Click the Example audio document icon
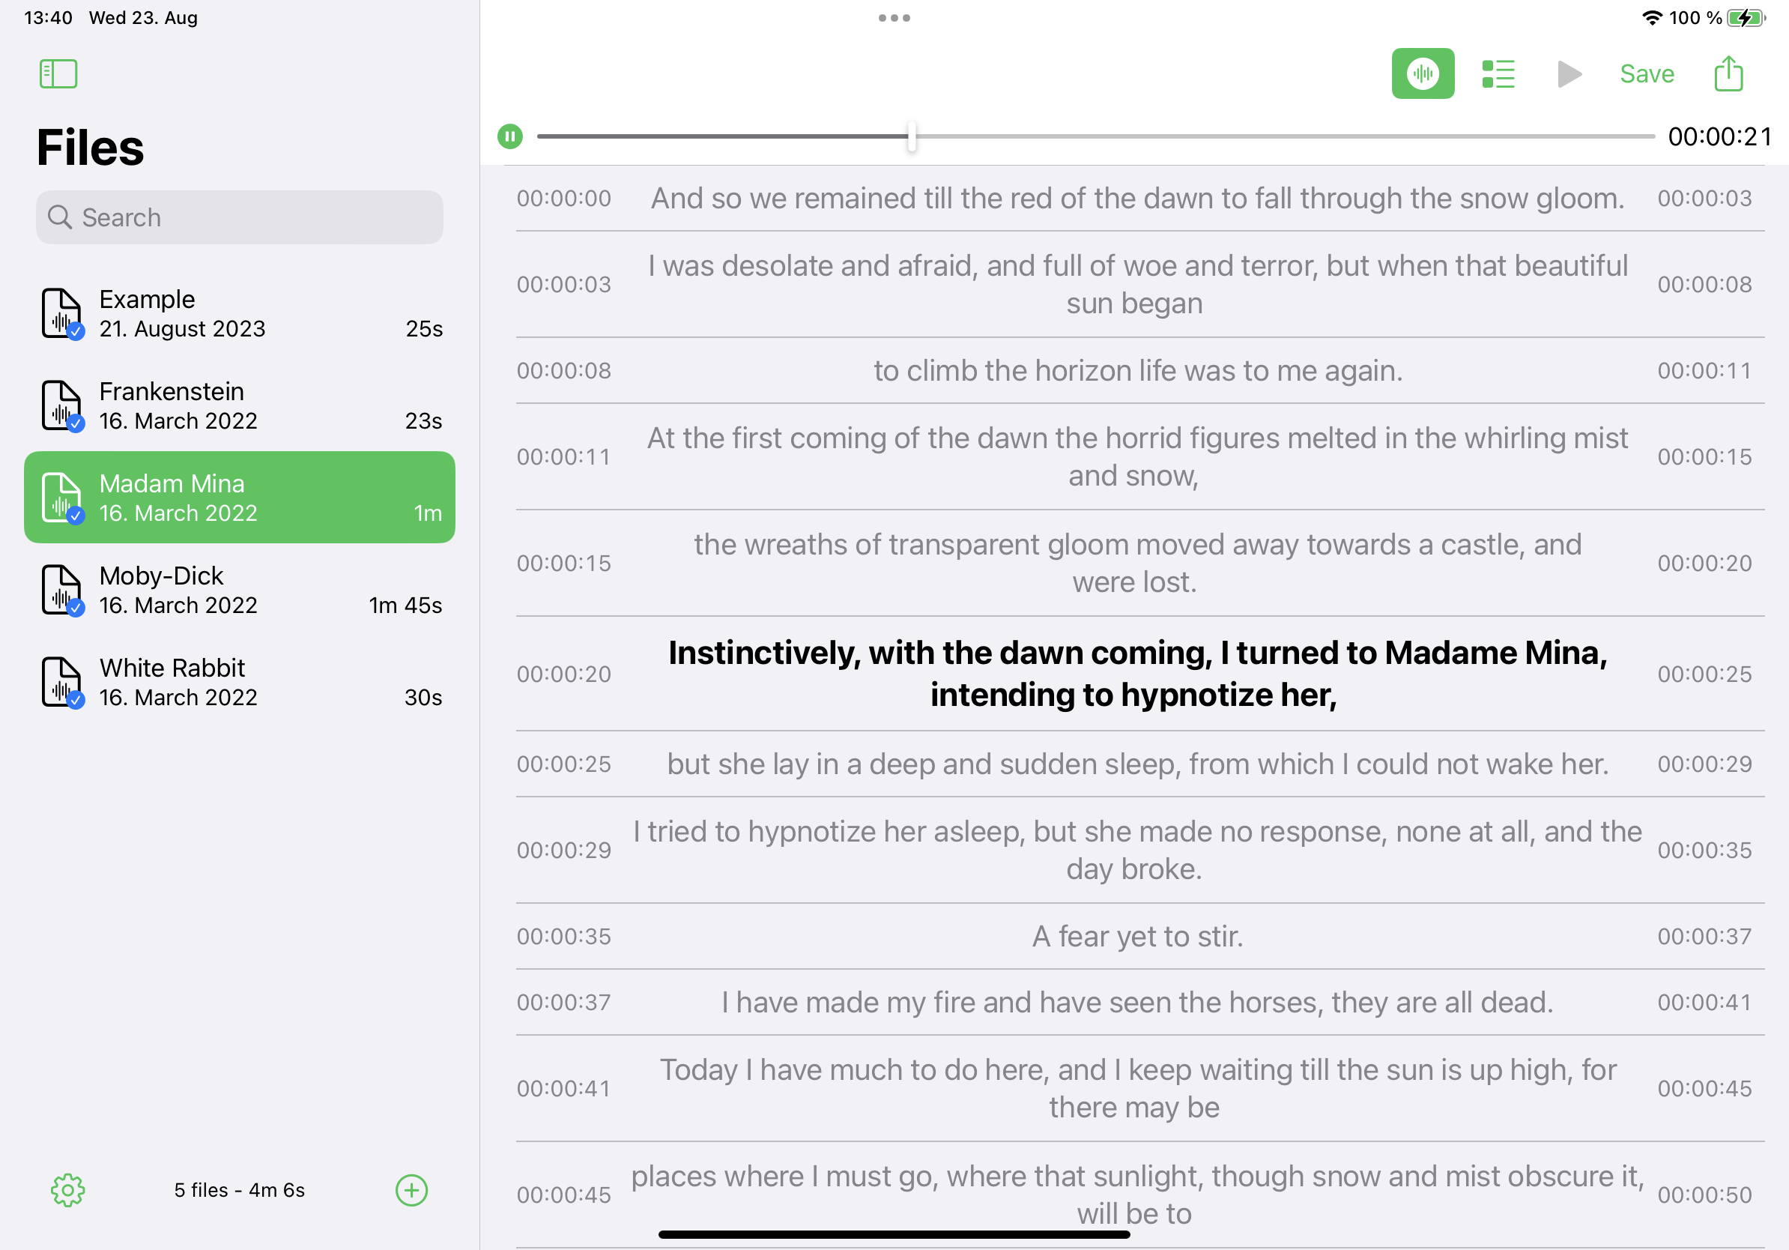This screenshot has height=1250, width=1789. tap(62, 313)
